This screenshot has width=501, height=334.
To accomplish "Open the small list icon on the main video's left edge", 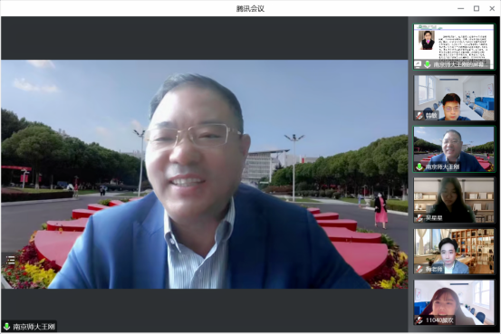I will pyautogui.click(x=10, y=261).
